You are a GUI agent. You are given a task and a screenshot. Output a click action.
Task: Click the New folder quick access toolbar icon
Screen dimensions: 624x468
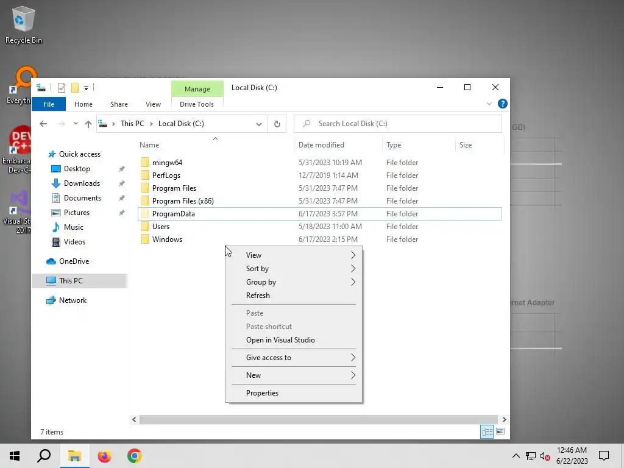75,88
